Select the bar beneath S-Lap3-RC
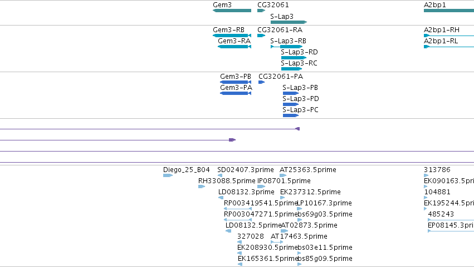474x267 pixels. click(291, 69)
